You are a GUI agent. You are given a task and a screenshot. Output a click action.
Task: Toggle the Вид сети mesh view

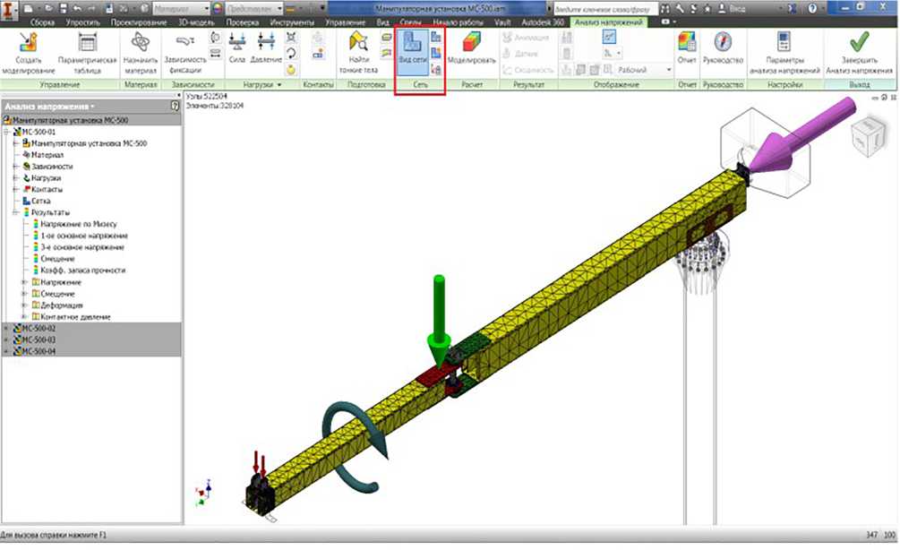[x=413, y=44]
